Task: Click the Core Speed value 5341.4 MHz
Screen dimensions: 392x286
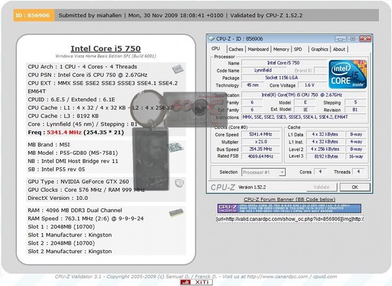Action: point(261,134)
